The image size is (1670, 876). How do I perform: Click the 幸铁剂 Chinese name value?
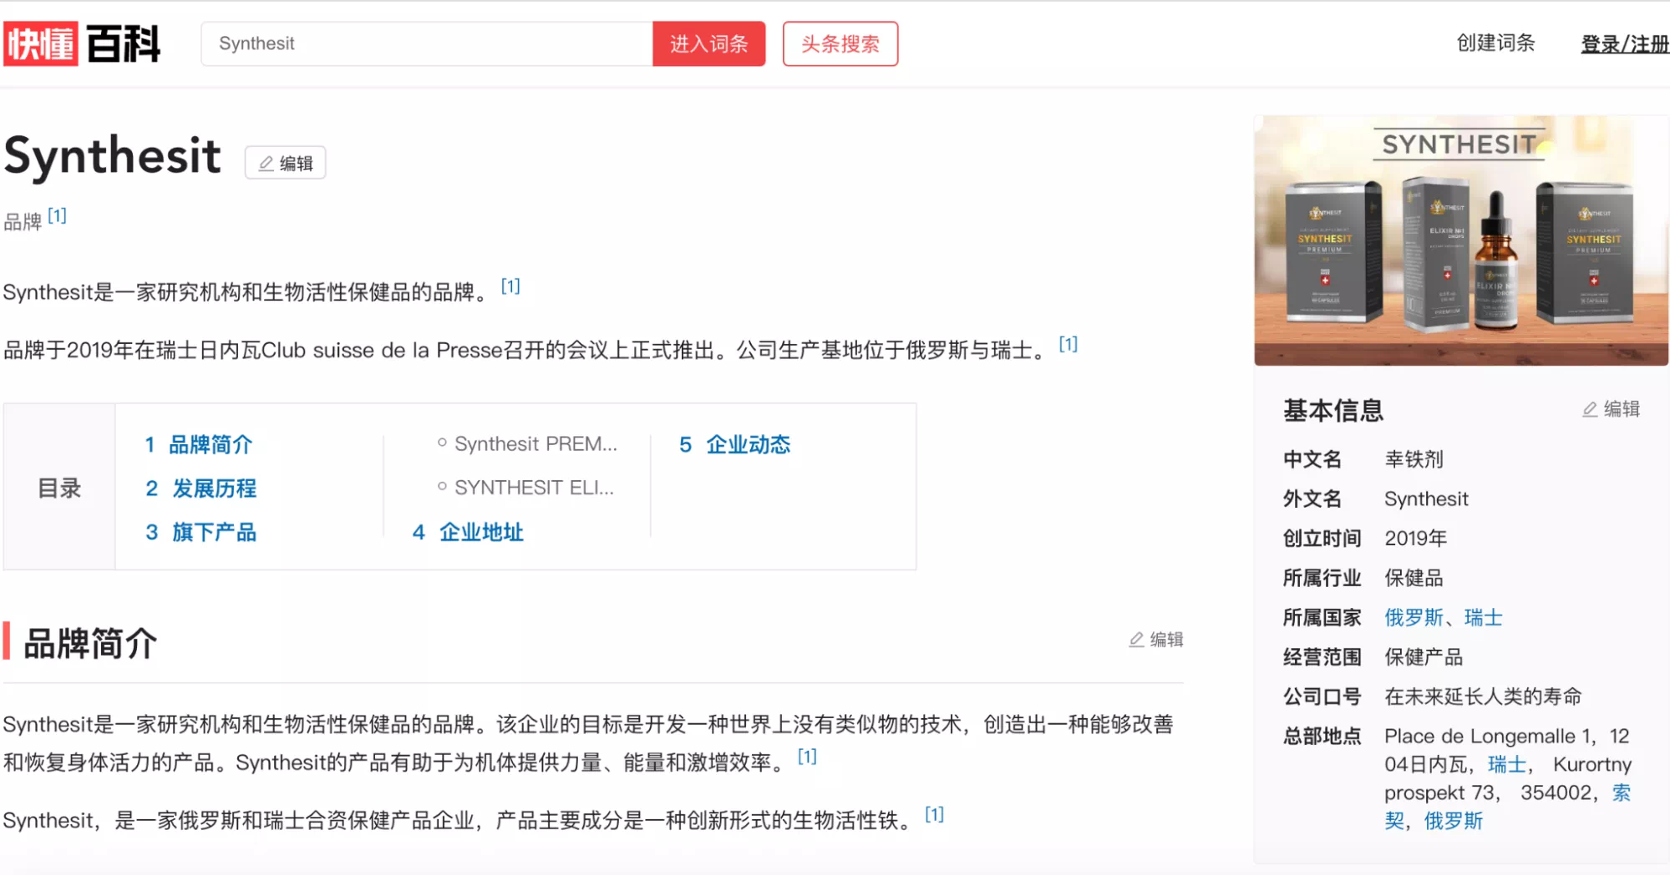coord(1414,459)
